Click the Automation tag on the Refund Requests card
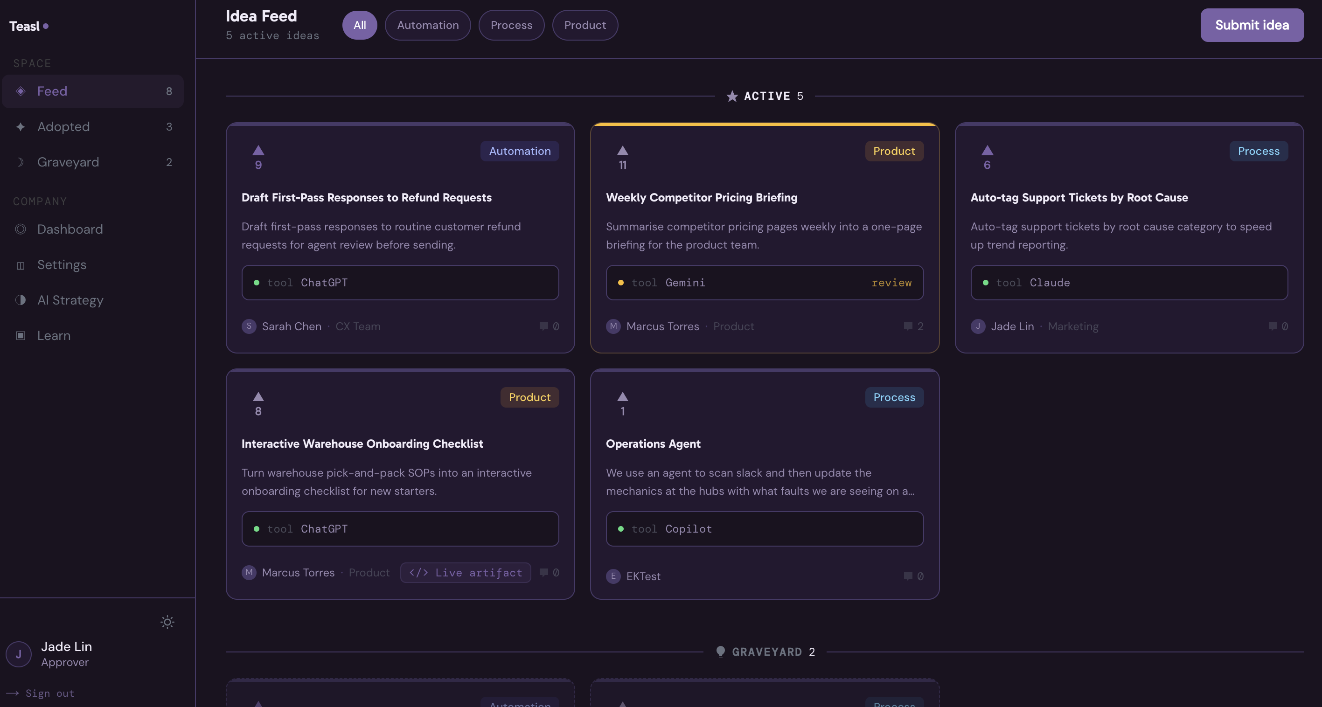The image size is (1322, 707). 519,151
